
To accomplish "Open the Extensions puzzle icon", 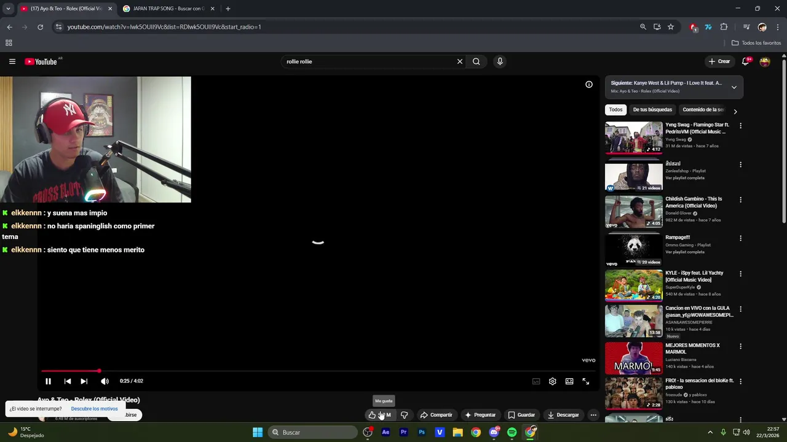I will tap(724, 27).
